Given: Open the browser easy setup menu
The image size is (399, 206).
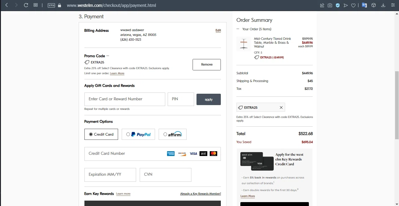Looking at the screenshot, I should coord(393,5).
